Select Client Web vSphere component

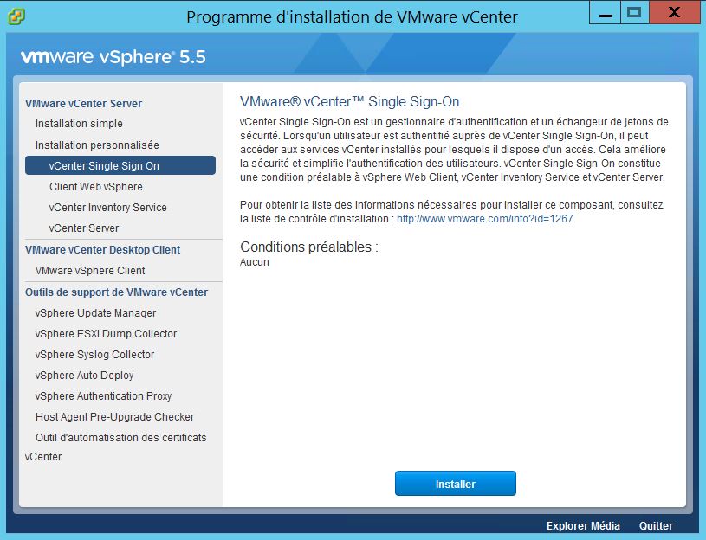click(96, 187)
